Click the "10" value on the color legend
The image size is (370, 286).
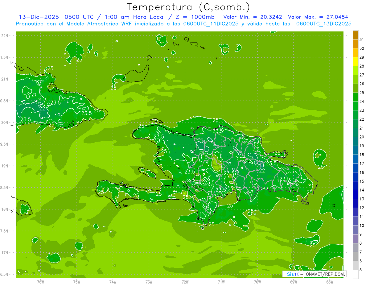click(362, 226)
